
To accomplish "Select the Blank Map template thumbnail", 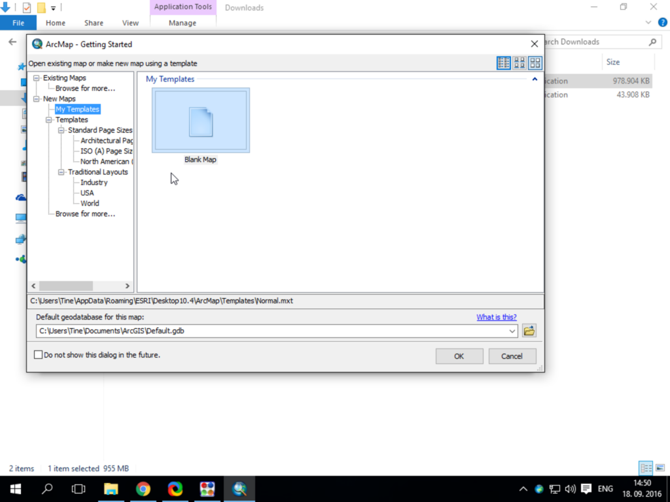I will 201,120.
